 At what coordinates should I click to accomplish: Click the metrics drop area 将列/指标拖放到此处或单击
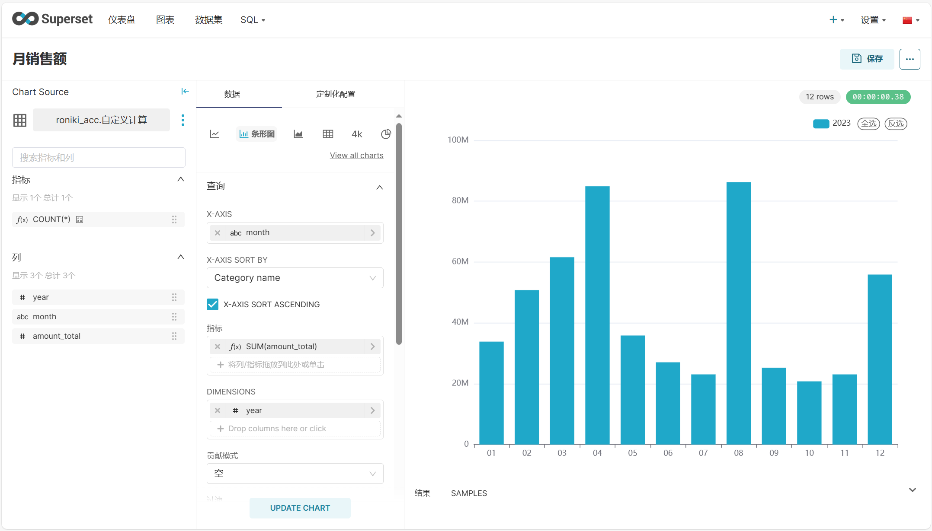pyautogui.click(x=295, y=365)
